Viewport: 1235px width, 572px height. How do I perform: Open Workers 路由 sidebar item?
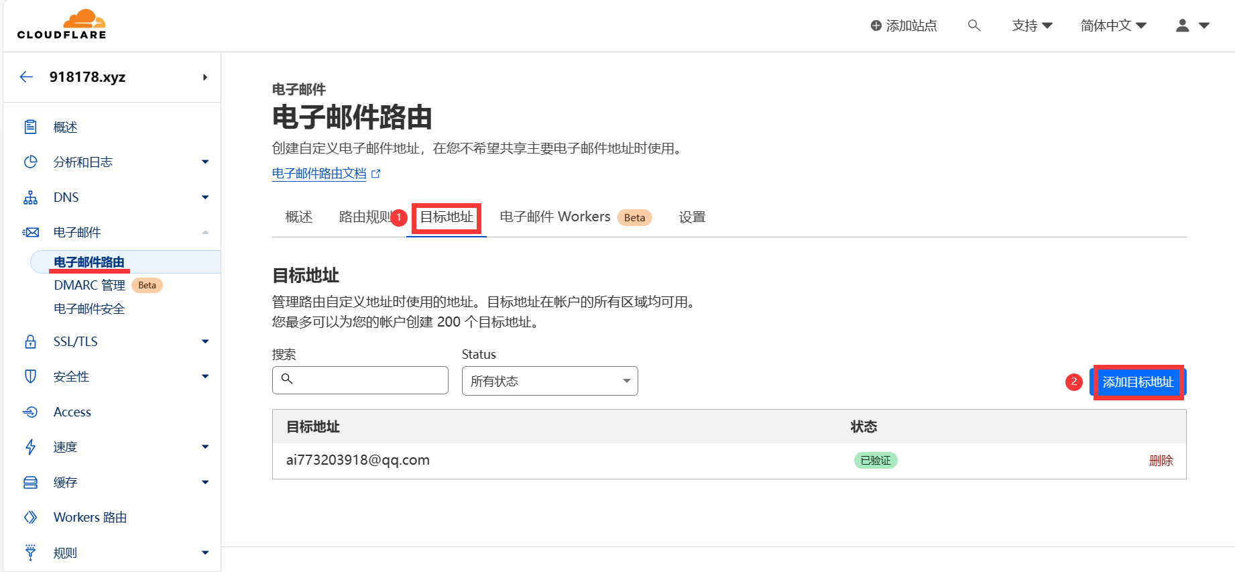click(x=90, y=517)
